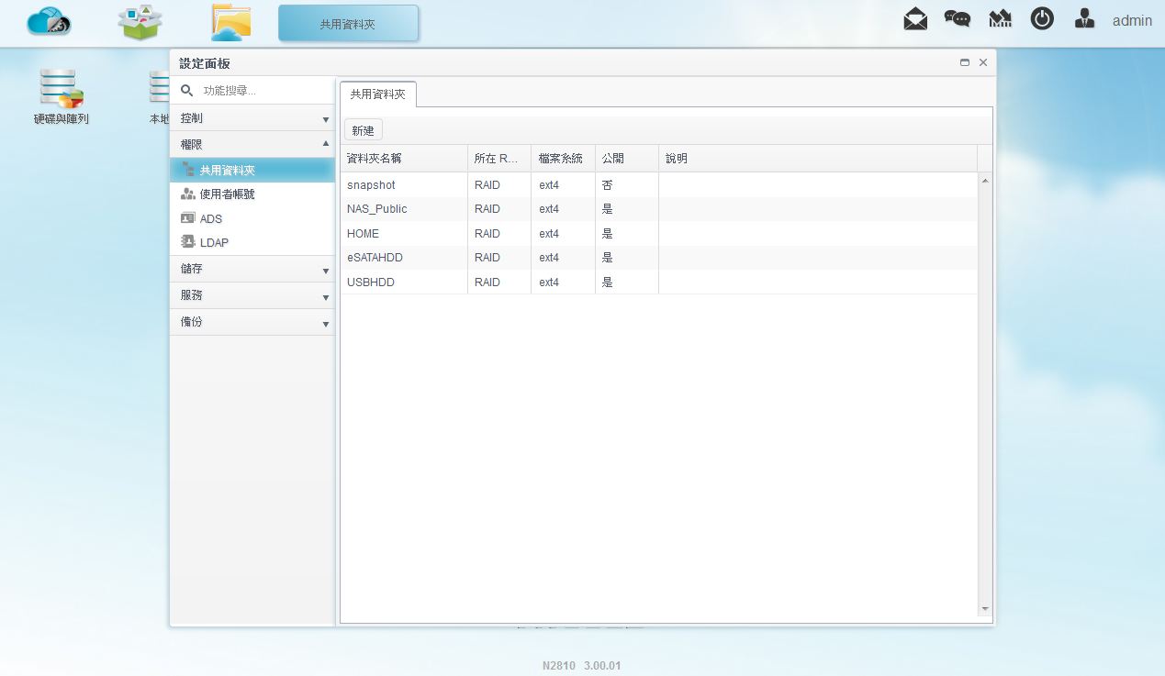1165x676 pixels.
Task: Click the admin username label
Action: point(1132,20)
